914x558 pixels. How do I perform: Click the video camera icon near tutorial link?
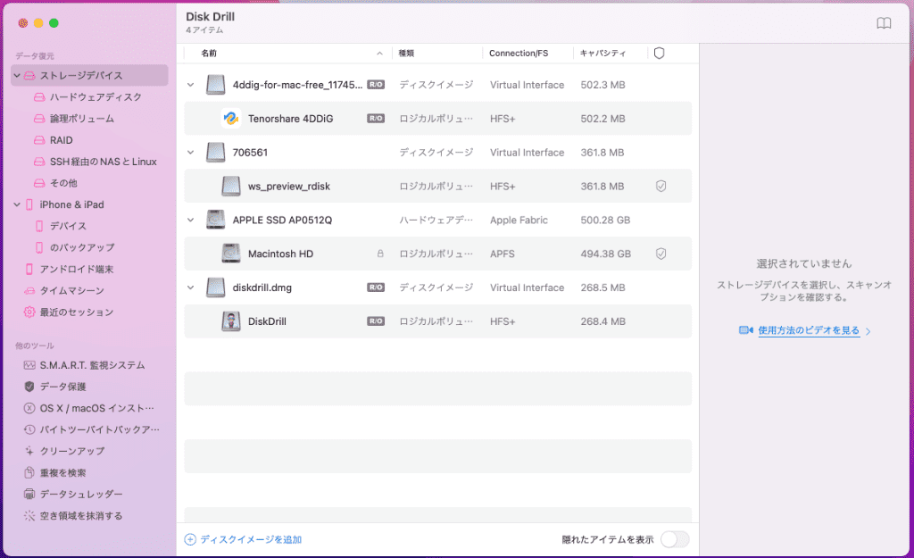coord(746,330)
